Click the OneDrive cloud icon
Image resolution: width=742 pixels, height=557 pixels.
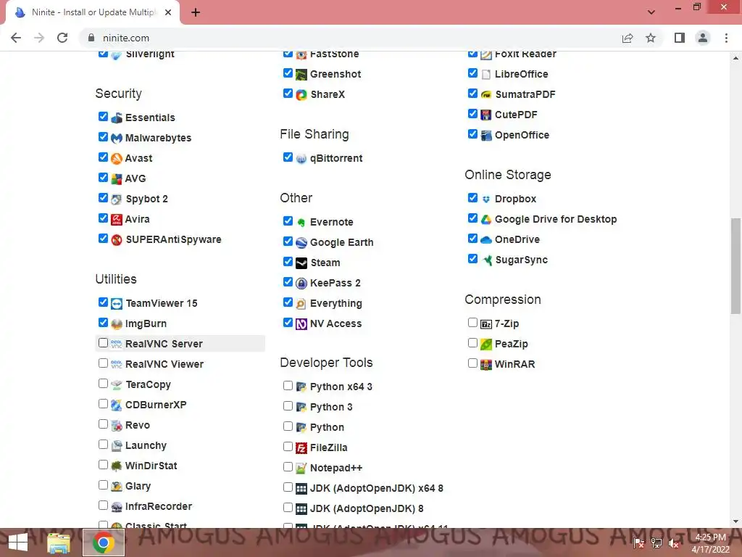(x=486, y=239)
